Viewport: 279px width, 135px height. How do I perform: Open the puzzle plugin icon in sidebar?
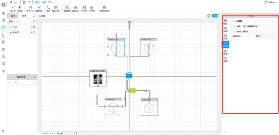3,57
